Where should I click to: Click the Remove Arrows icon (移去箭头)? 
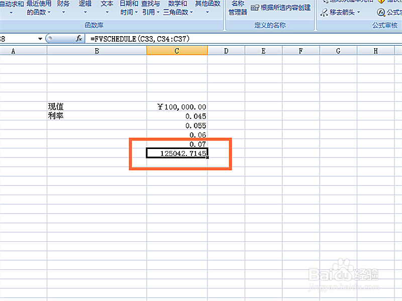pos(324,12)
